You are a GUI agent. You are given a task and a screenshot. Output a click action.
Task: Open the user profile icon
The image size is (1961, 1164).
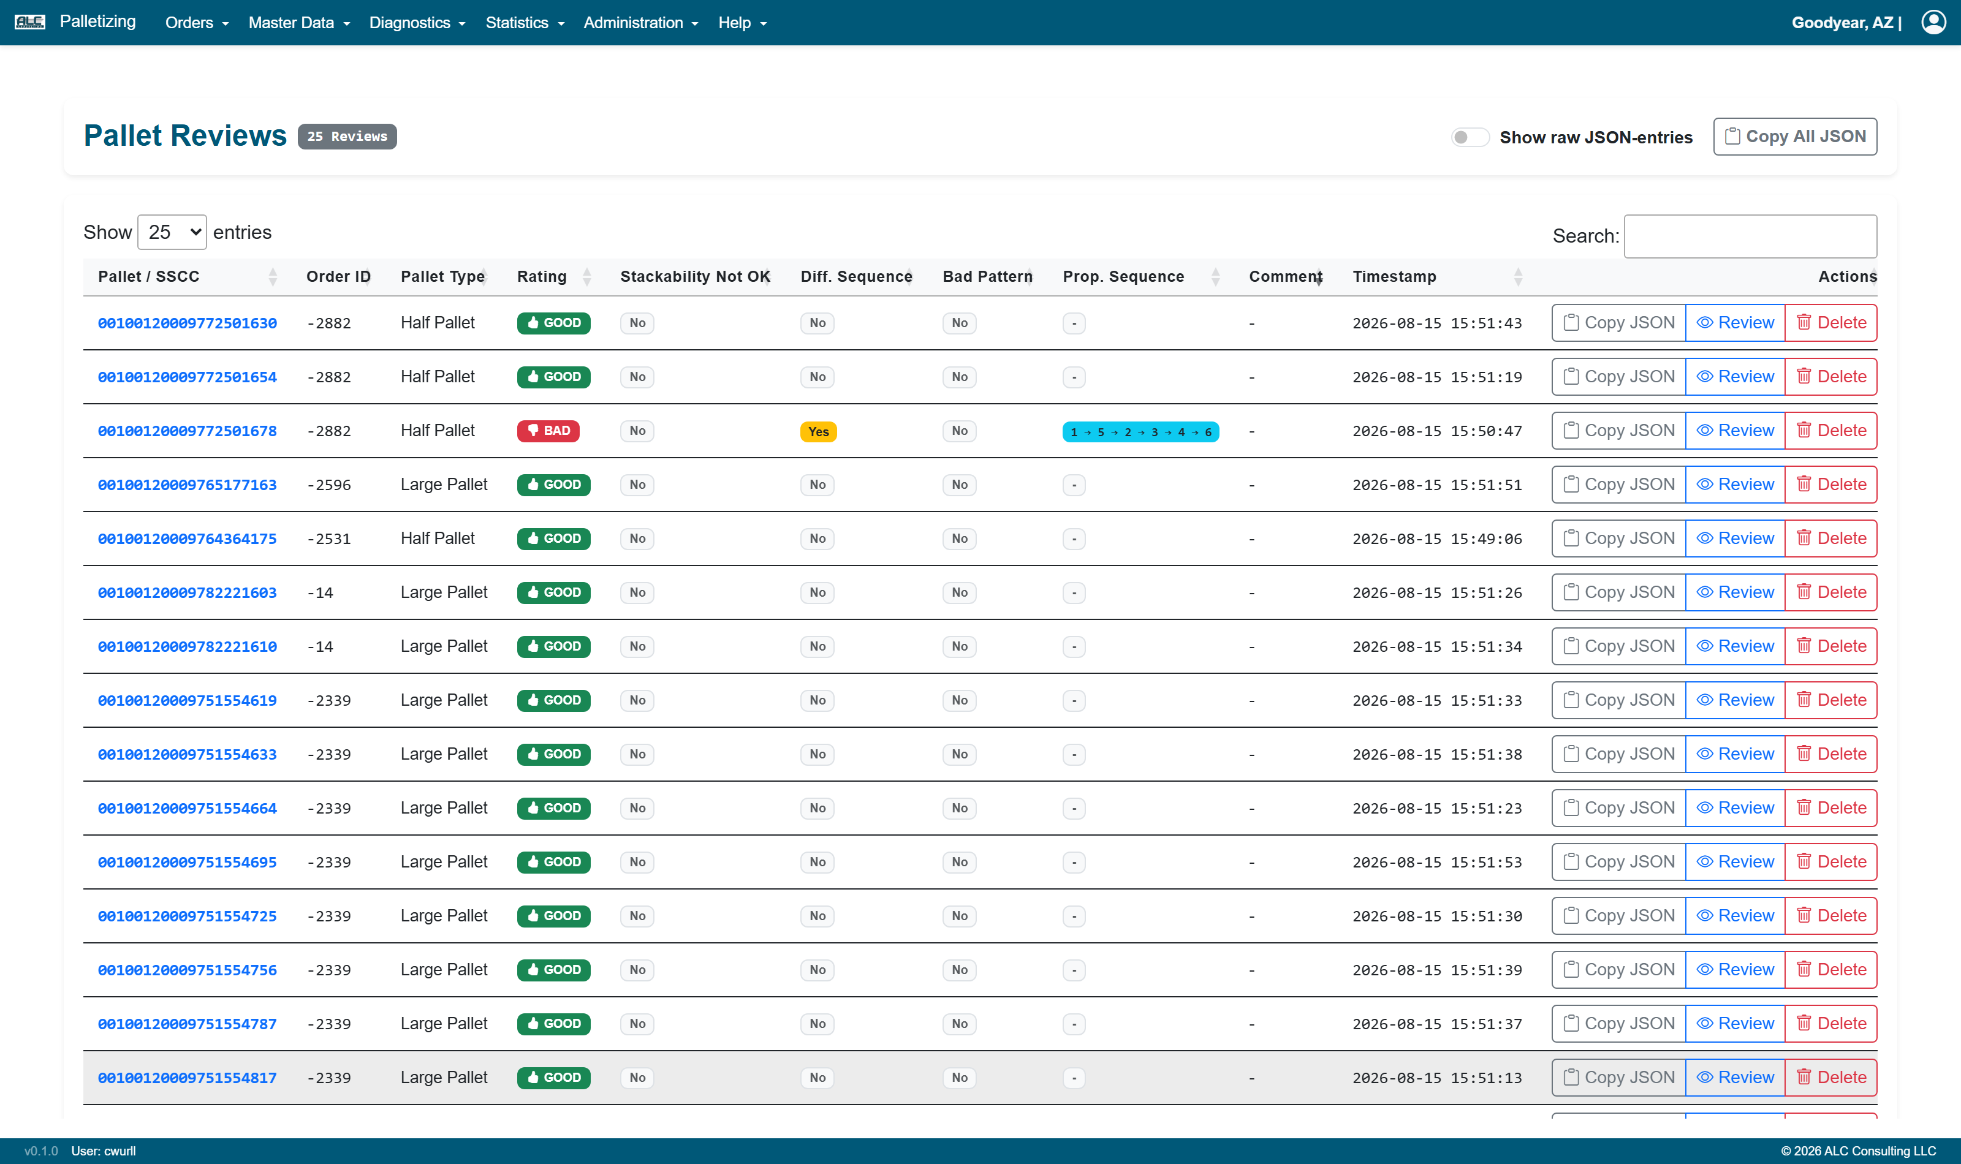pyautogui.click(x=1933, y=22)
